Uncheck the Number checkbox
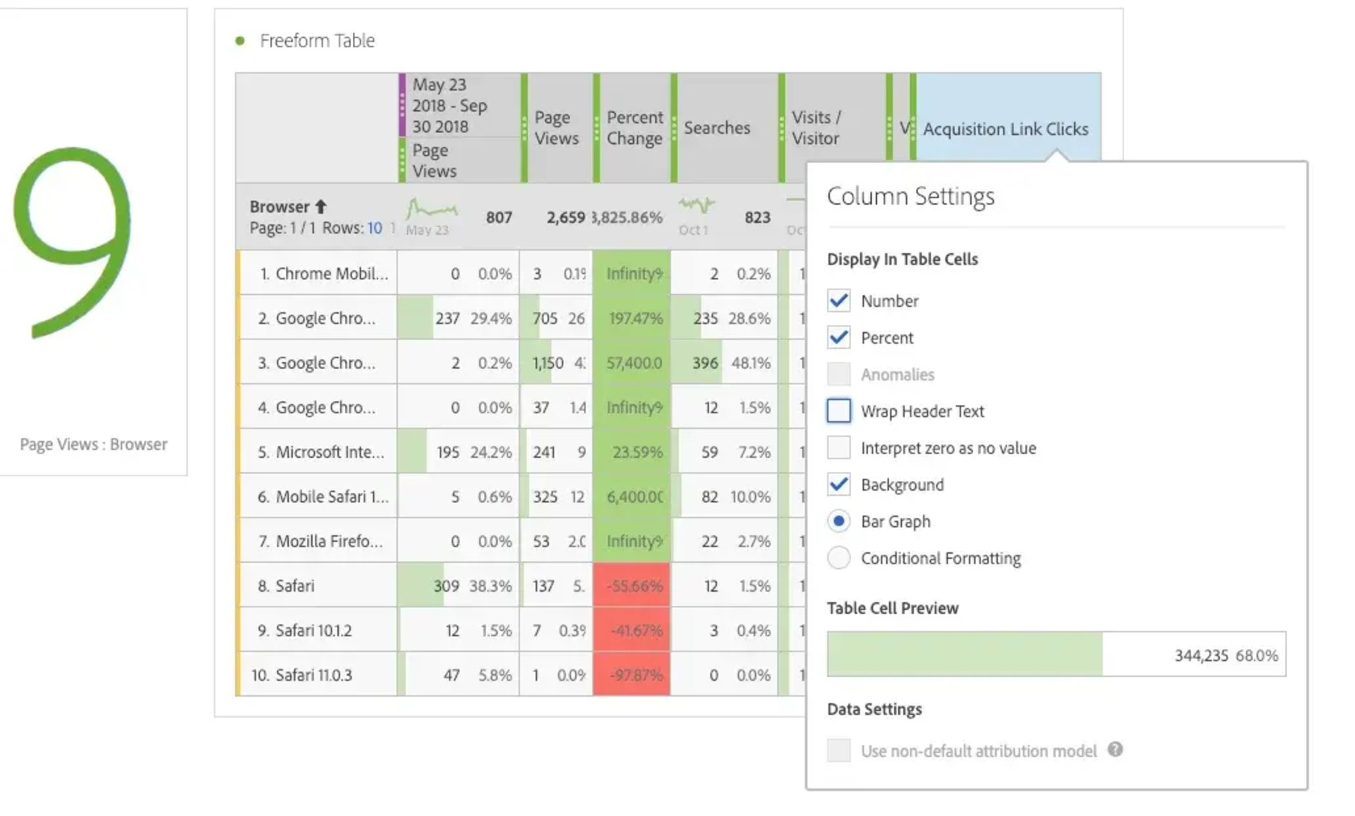This screenshot has height=816, width=1355. click(838, 301)
